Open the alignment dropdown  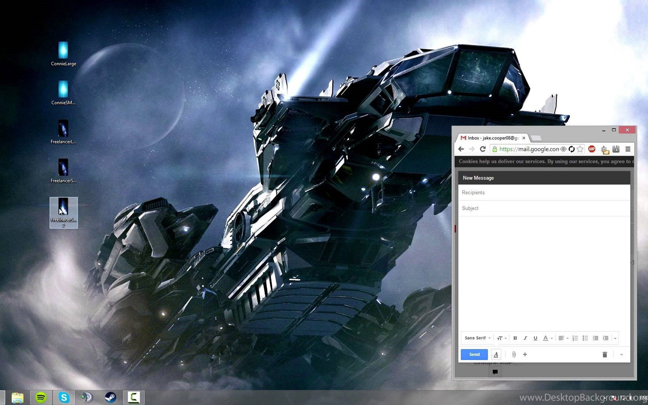click(563, 338)
